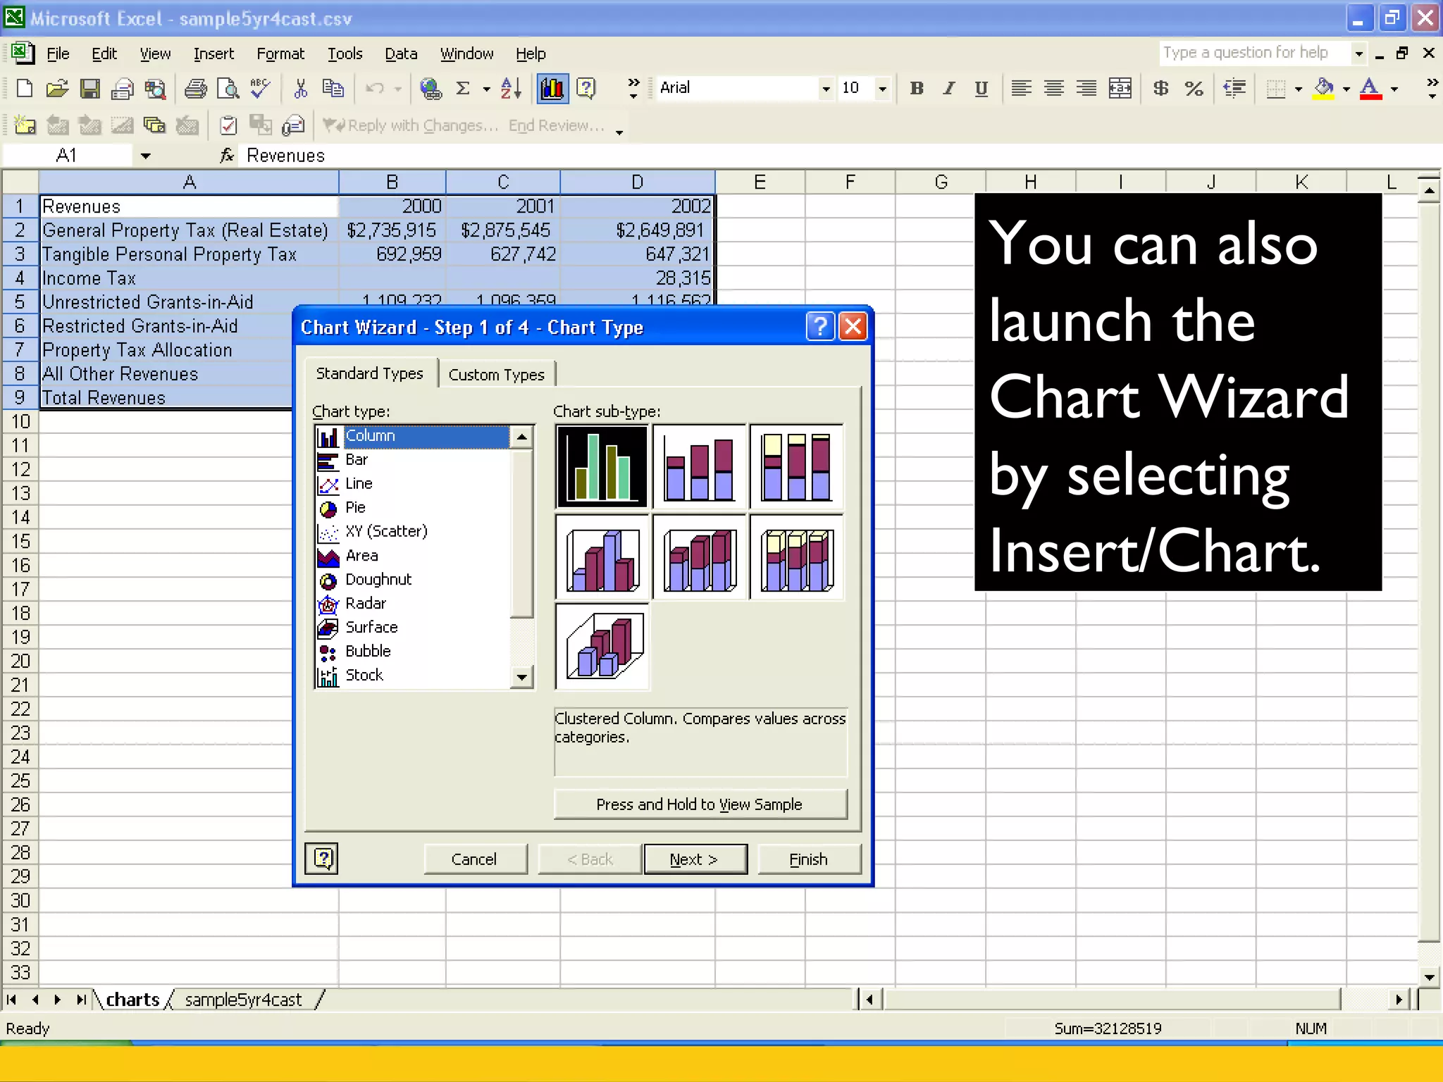The width and height of the screenshot is (1443, 1082).
Task: Click the Next button in wizard
Action: [695, 859]
